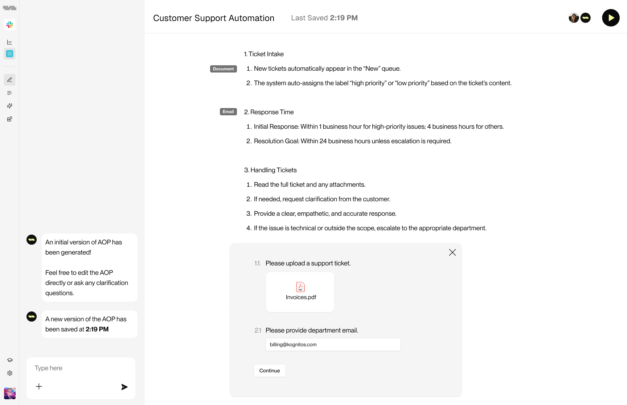Open the analytics chart icon

(10, 42)
